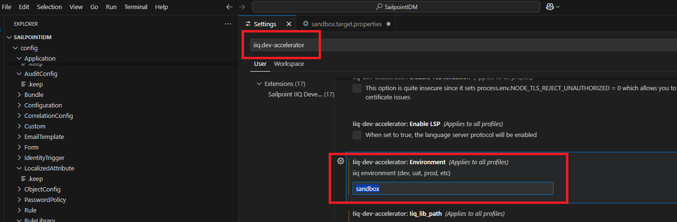Go forward with the right arrow
This screenshot has width=677, height=222.
pyautogui.click(x=242, y=7)
